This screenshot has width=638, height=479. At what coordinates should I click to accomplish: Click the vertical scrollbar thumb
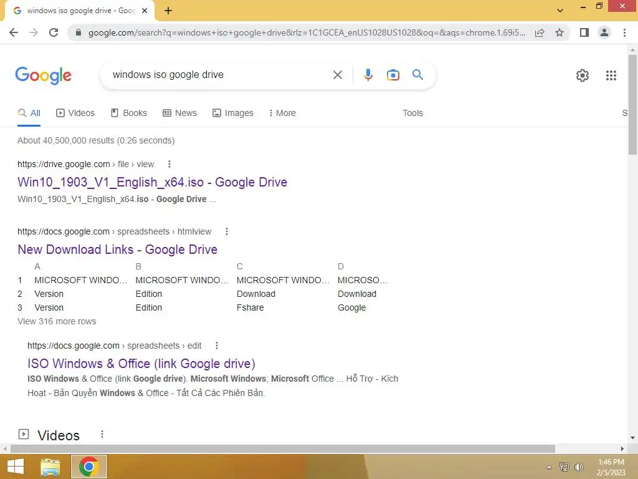point(632,105)
